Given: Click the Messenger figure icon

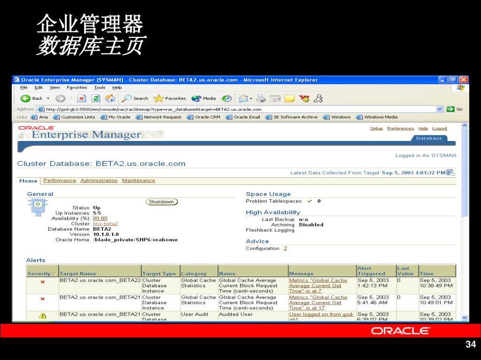Looking at the screenshot, I should point(318,98).
